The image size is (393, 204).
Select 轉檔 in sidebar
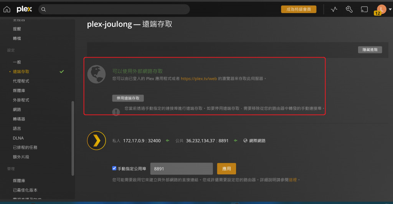(x=17, y=38)
